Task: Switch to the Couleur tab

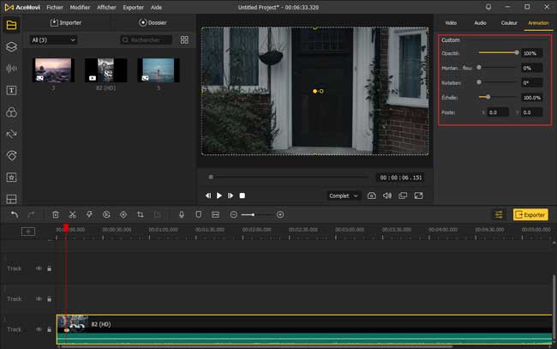Action: click(509, 23)
